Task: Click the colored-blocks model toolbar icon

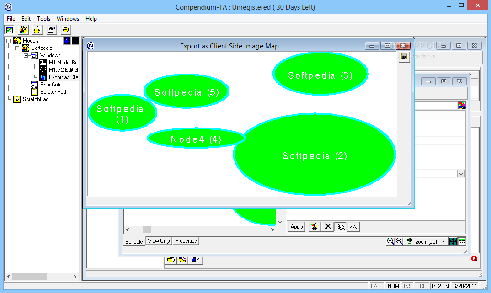Action: click(x=23, y=30)
